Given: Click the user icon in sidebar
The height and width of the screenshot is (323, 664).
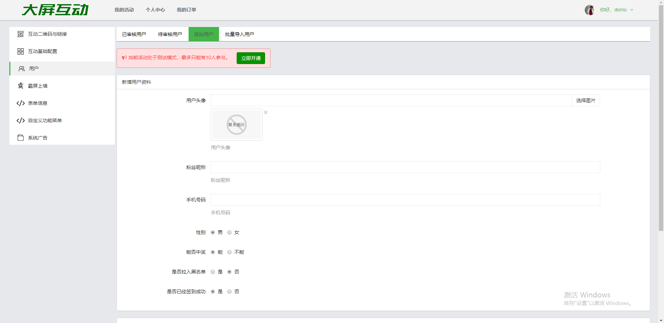Looking at the screenshot, I should (x=21, y=69).
